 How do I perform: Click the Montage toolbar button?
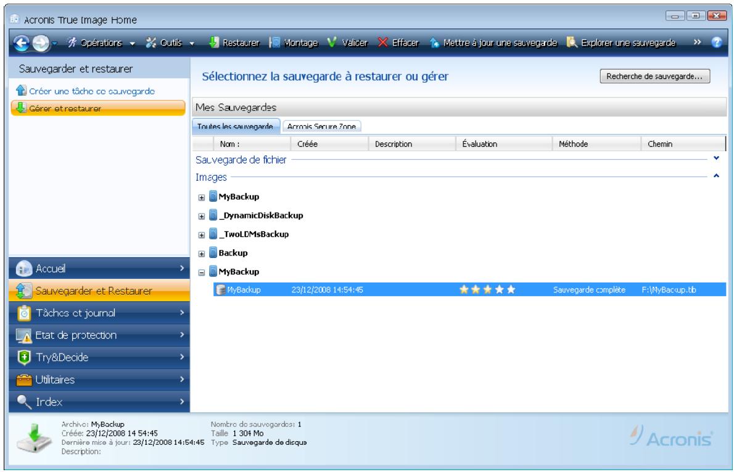294,43
